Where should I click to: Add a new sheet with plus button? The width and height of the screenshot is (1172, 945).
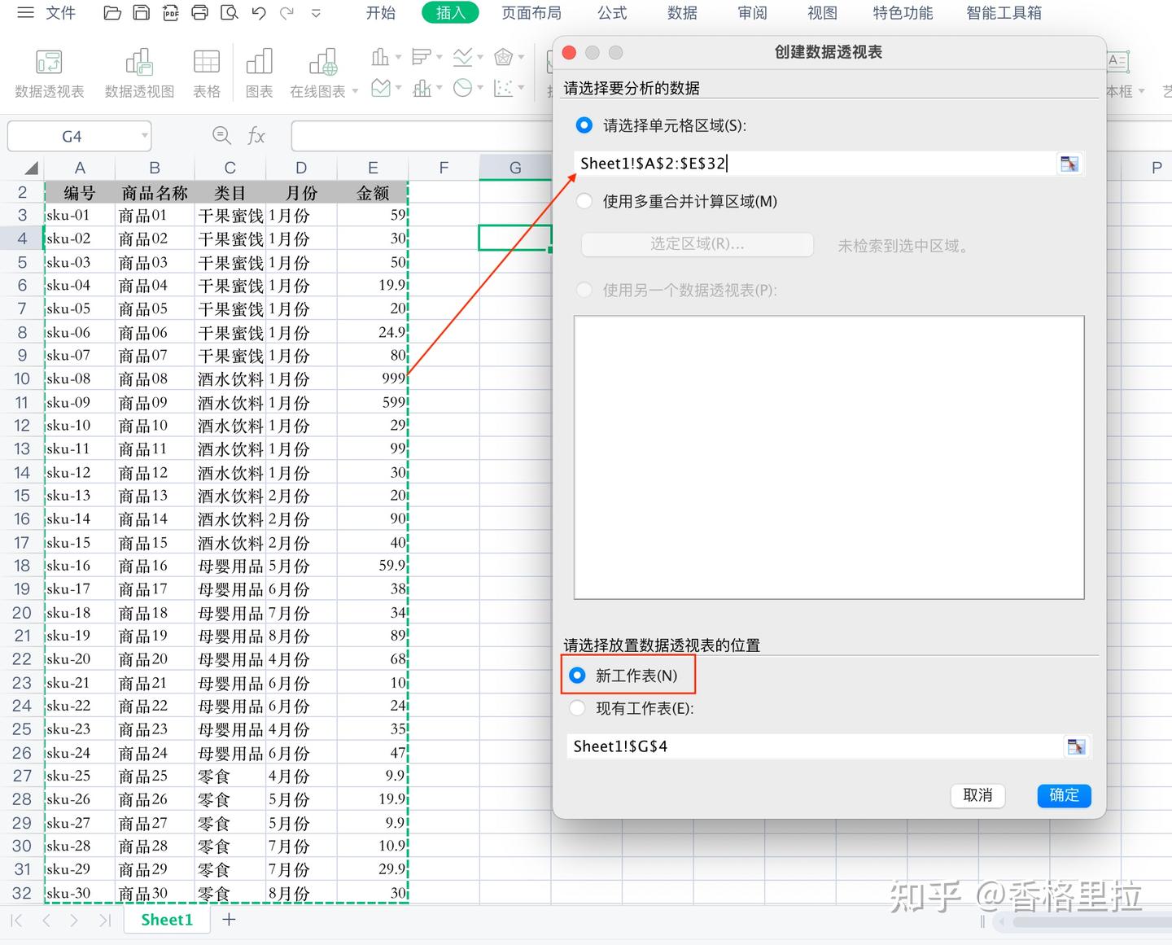(x=230, y=920)
